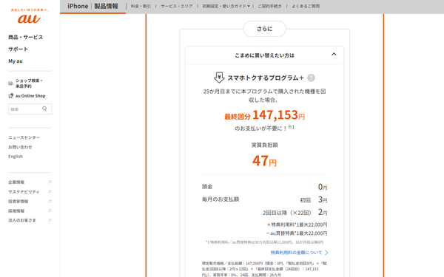Click external link icon beside 投資家情報
444x277 pixels.
[x=50, y=201]
